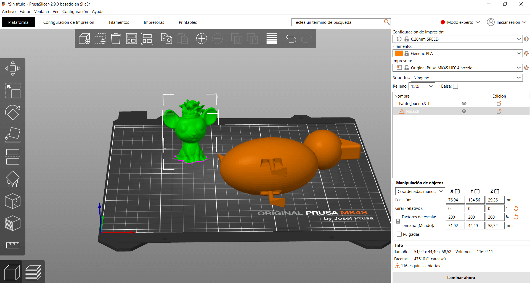
Task: Select the Cut tool in left sidebar
Action: coord(13,157)
